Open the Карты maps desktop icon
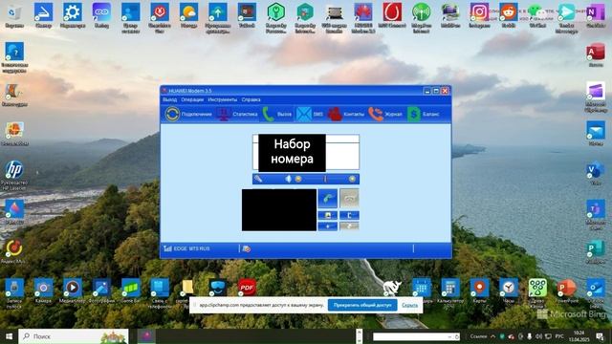Viewport: 612px width, 344px height. click(x=479, y=290)
